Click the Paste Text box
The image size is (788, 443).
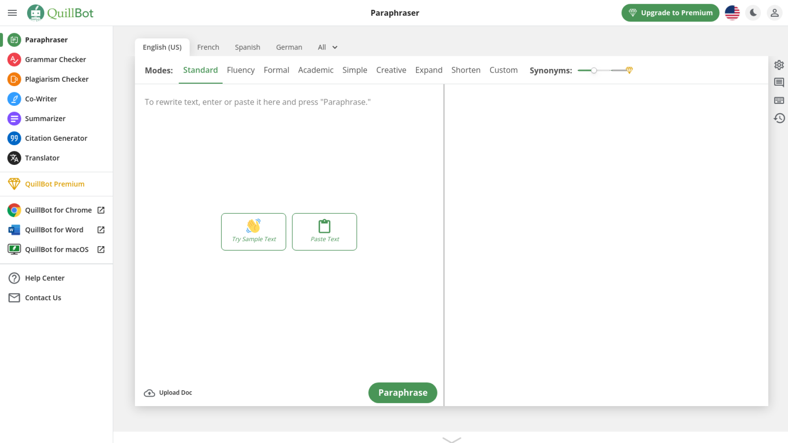(x=324, y=232)
